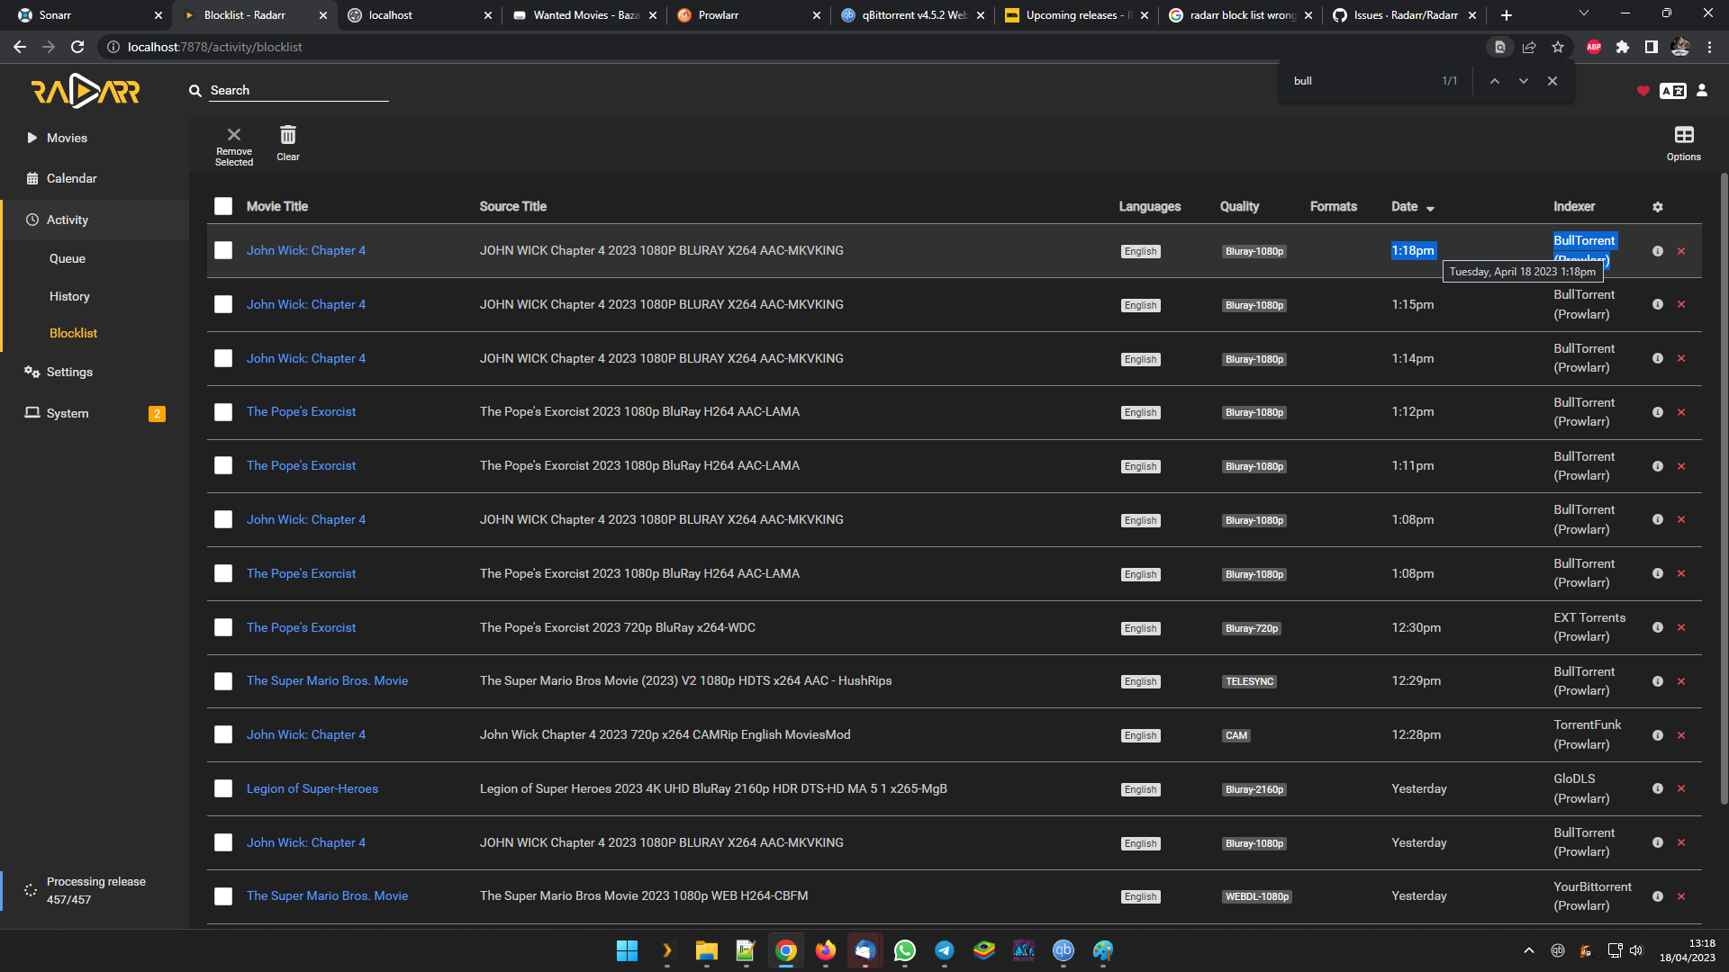
Task: Show hidden system tray icons
Action: click(x=1528, y=950)
